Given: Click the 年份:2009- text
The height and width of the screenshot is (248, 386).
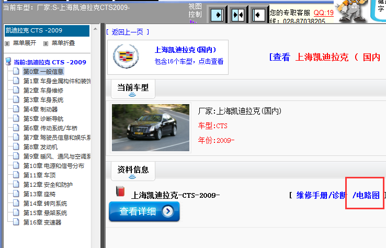Looking at the screenshot, I should pyautogui.click(x=216, y=140).
